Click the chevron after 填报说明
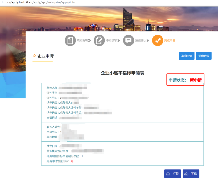 click(x=90, y=40)
